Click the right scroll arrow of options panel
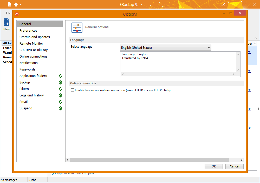The image size is (260, 183). (242, 160)
